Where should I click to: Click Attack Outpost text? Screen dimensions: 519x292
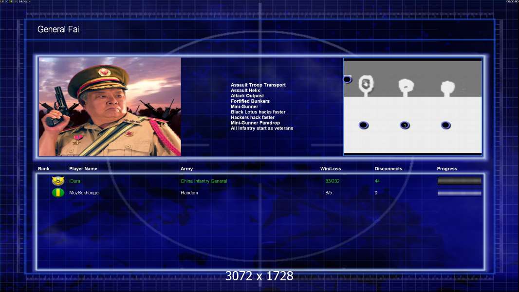247,95
